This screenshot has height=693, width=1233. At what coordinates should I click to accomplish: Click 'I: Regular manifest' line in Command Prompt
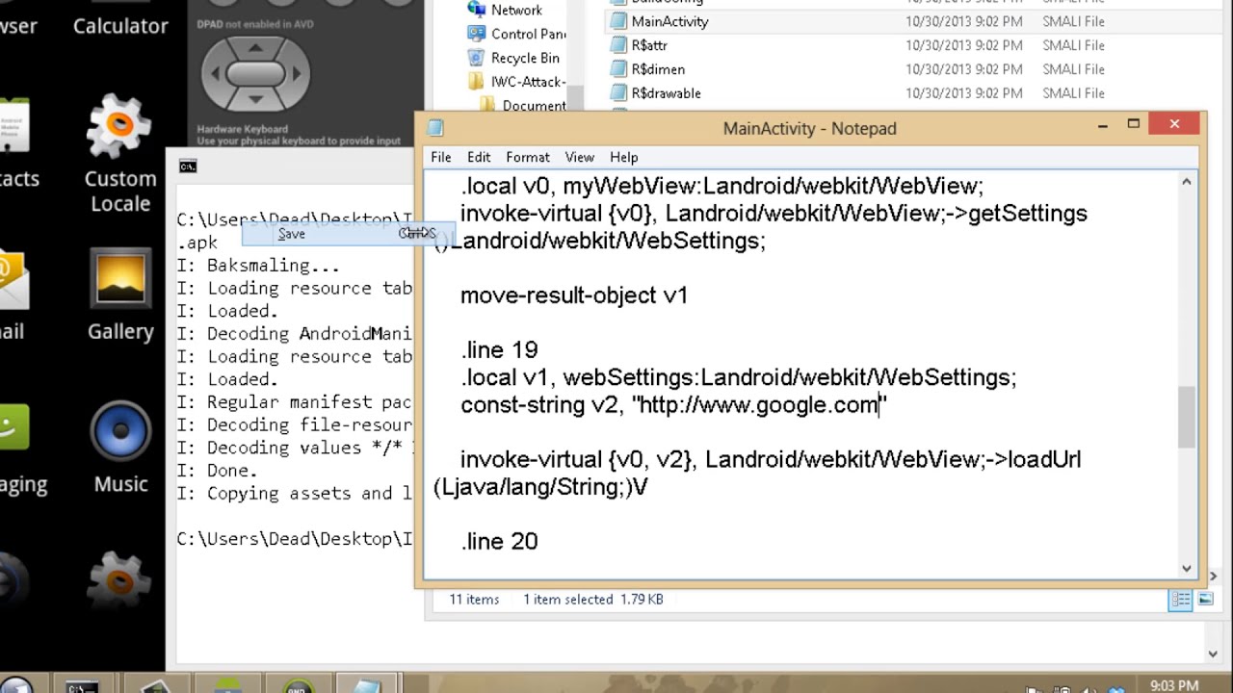(295, 402)
